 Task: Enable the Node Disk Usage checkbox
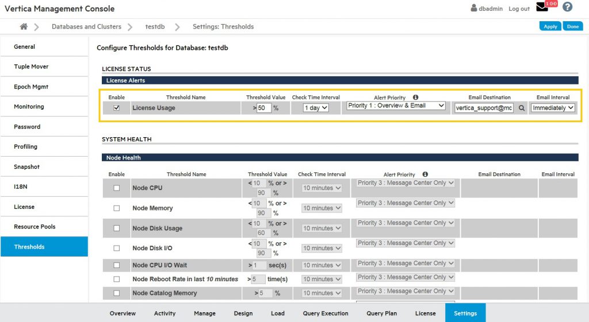[x=117, y=228]
